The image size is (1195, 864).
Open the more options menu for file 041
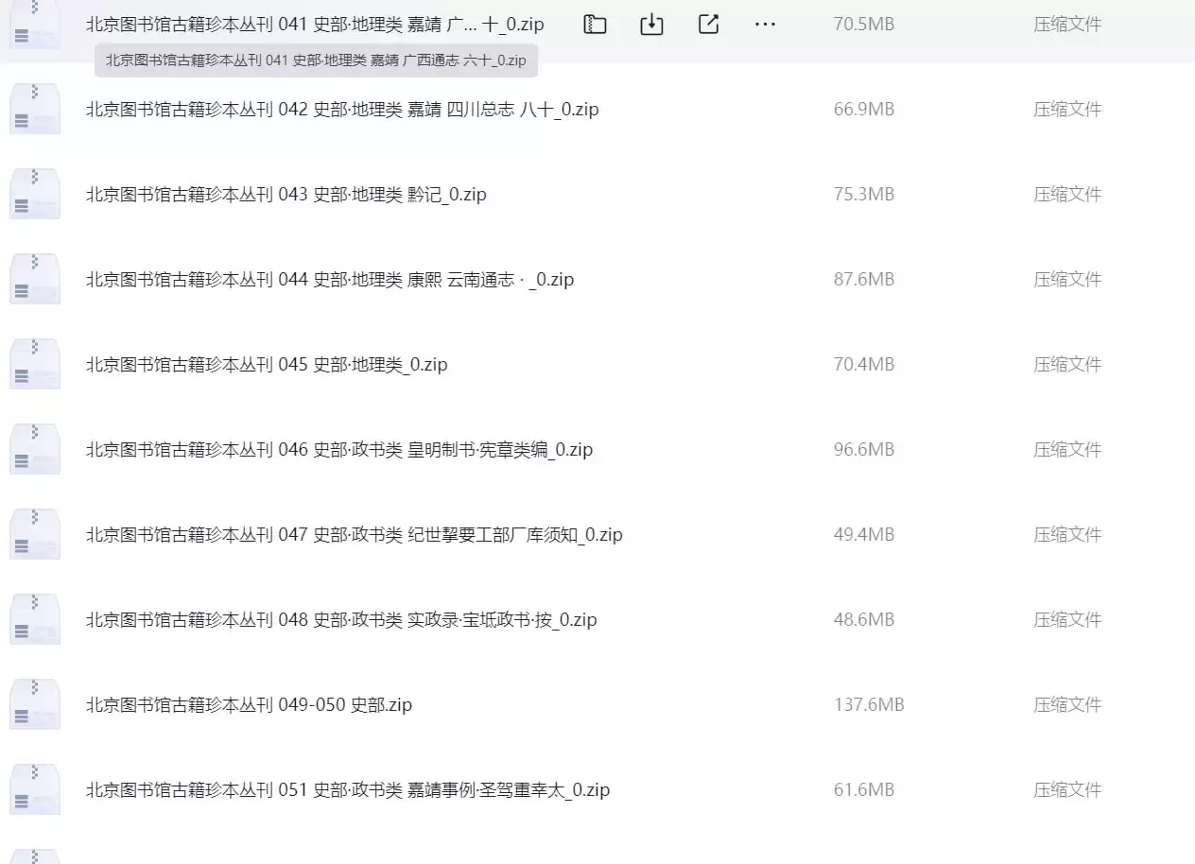click(x=765, y=24)
